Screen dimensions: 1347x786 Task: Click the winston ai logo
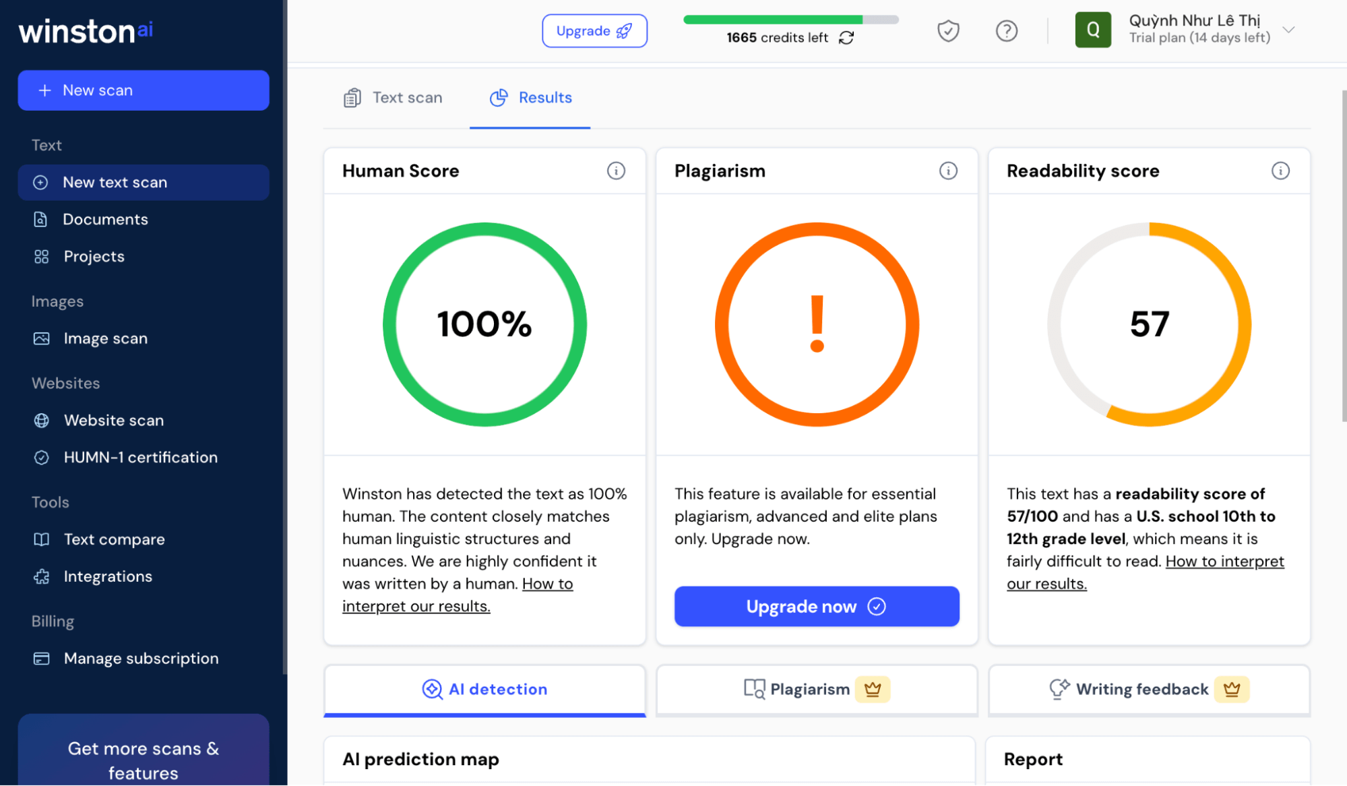[86, 32]
